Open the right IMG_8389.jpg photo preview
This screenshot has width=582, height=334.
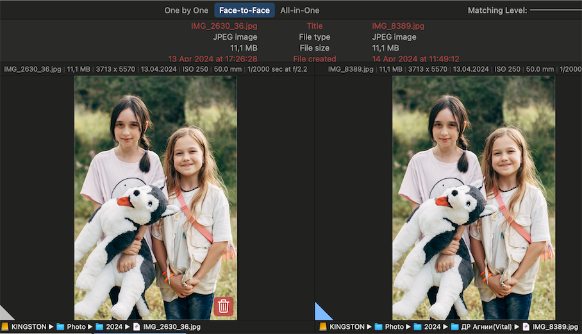(474, 198)
